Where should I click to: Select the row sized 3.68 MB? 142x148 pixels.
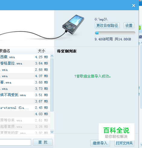tap(25, 82)
